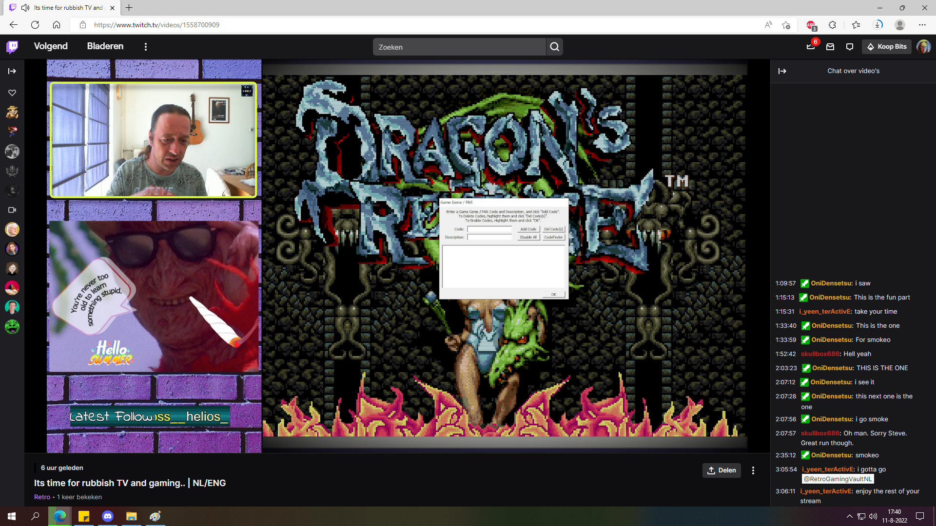936x526 pixels.
Task: Open the ABP adblock extension icon
Action: pyautogui.click(x=811, y=25)
